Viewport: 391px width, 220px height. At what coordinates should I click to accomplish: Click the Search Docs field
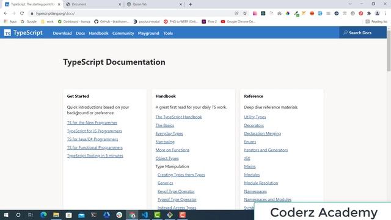coord(363,32)
